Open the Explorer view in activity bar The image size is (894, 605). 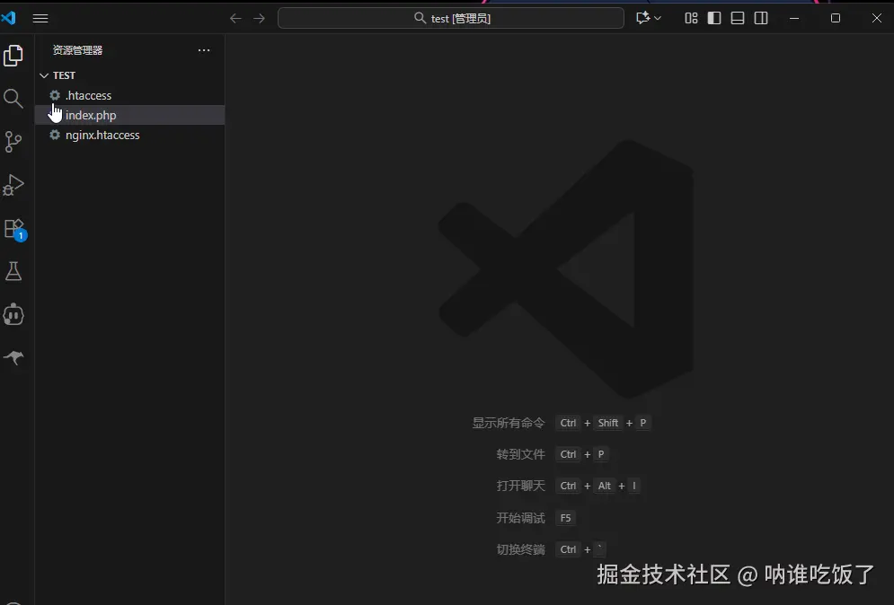[13, 56]
